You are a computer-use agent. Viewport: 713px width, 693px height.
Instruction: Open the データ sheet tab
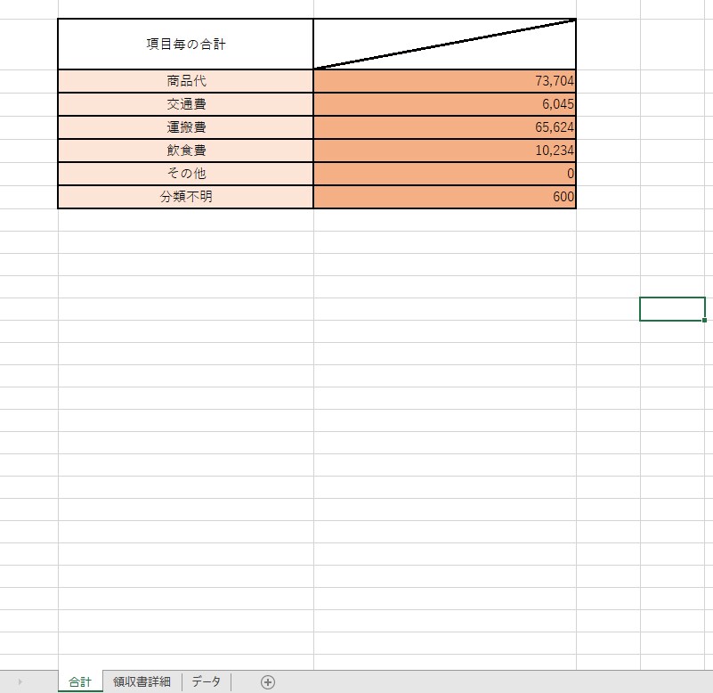(207, 681)
